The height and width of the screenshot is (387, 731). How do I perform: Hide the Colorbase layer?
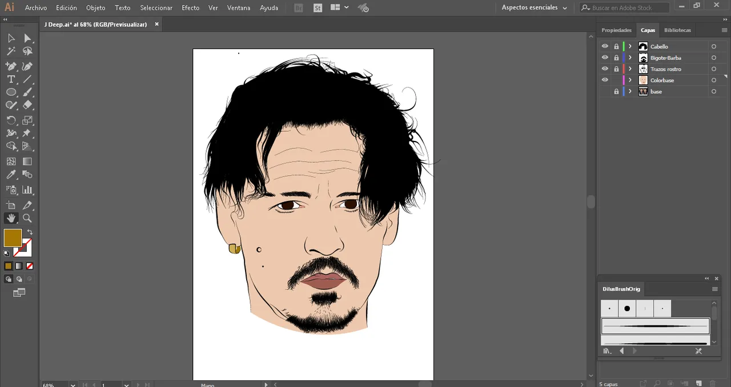[x=605, y=80]
